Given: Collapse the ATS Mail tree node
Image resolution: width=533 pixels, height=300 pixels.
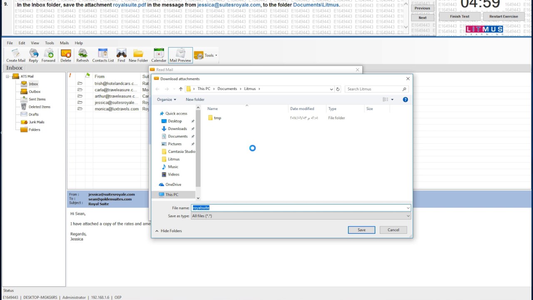Looking at the screenshot, I should 7,76.
